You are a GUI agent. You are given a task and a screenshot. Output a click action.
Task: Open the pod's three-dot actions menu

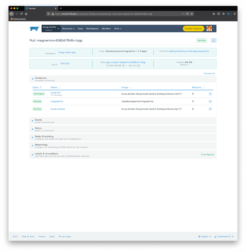click(213, 40)
